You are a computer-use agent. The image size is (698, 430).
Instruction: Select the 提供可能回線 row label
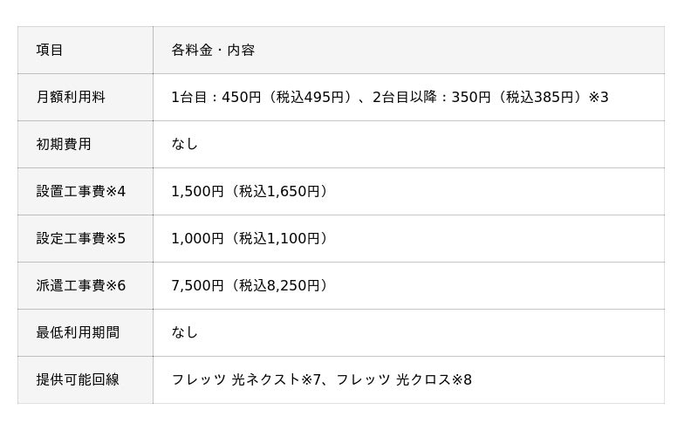78,380
